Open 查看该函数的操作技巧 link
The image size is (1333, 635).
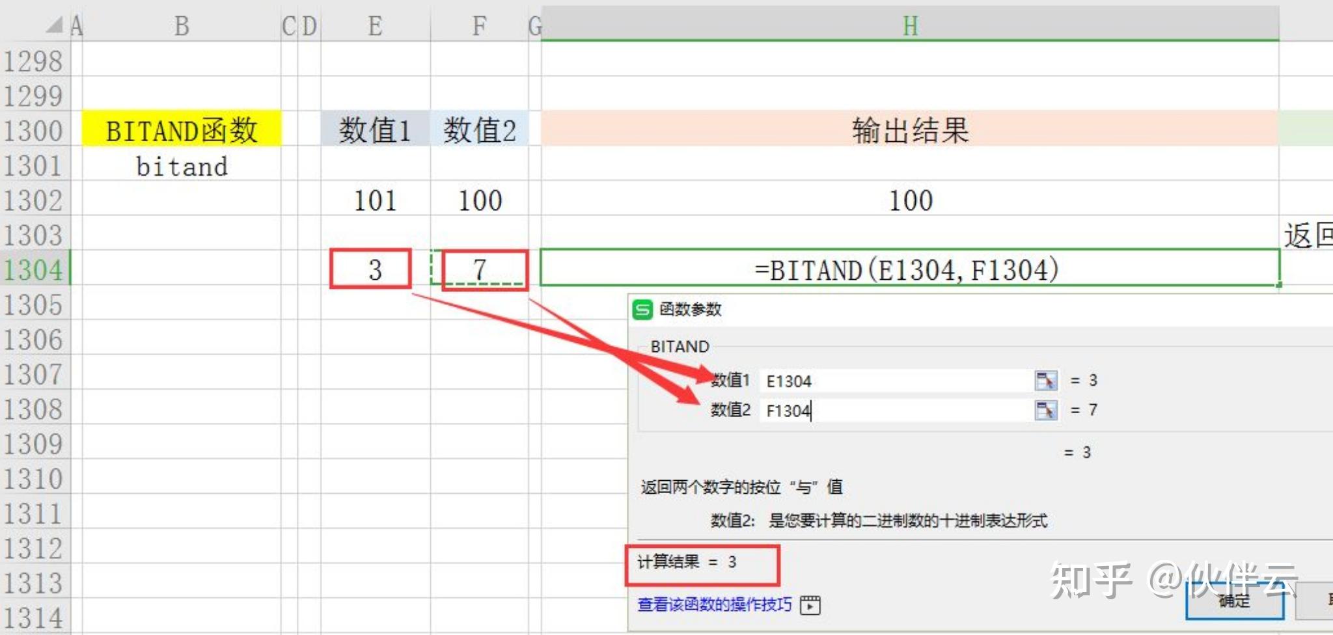pyautogui.click(x=715, y=604)
